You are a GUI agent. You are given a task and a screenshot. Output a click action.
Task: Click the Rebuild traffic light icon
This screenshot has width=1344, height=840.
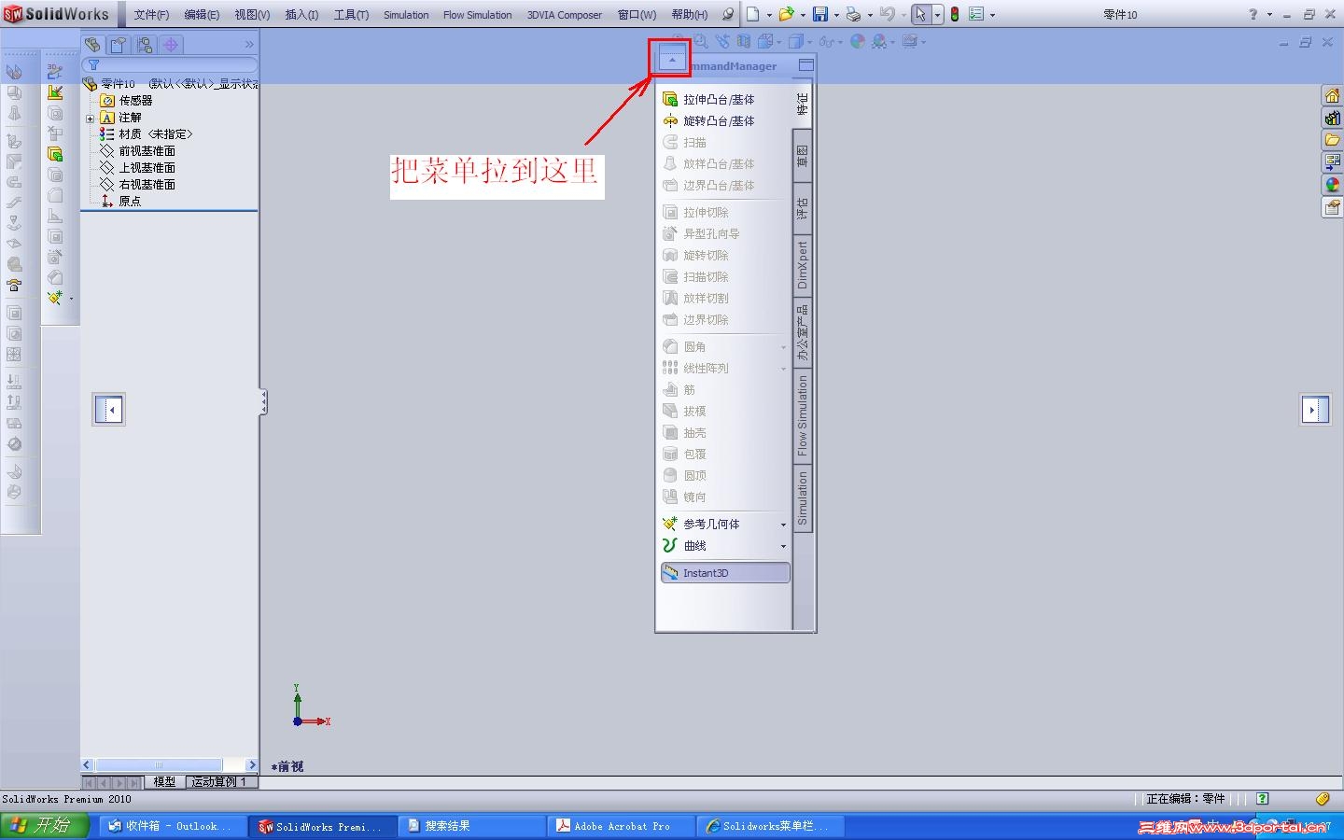[955, 14]
